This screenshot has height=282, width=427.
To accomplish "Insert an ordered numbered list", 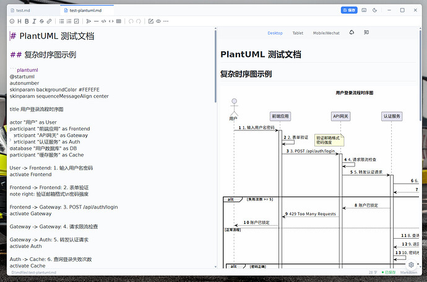I will 69,21.
